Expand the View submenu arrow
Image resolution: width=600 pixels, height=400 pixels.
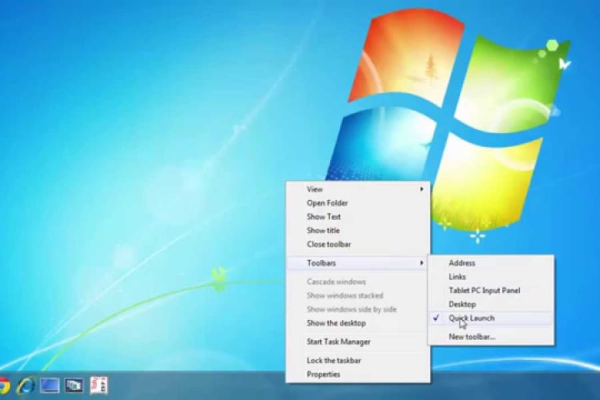pyautogui.click(x=421, y=189)
